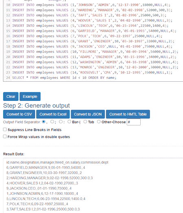Viewport: 183px width, 213px height.
Task: Click line number 10 in editor gutter
Action: pos(8,5)
